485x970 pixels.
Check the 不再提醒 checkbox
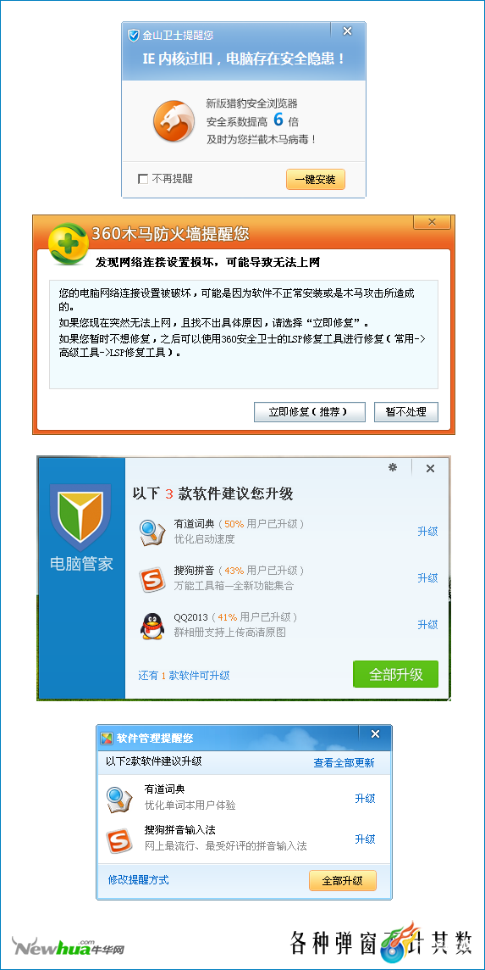point(143,180)
